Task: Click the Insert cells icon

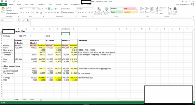Action: (x=142, y=9)
